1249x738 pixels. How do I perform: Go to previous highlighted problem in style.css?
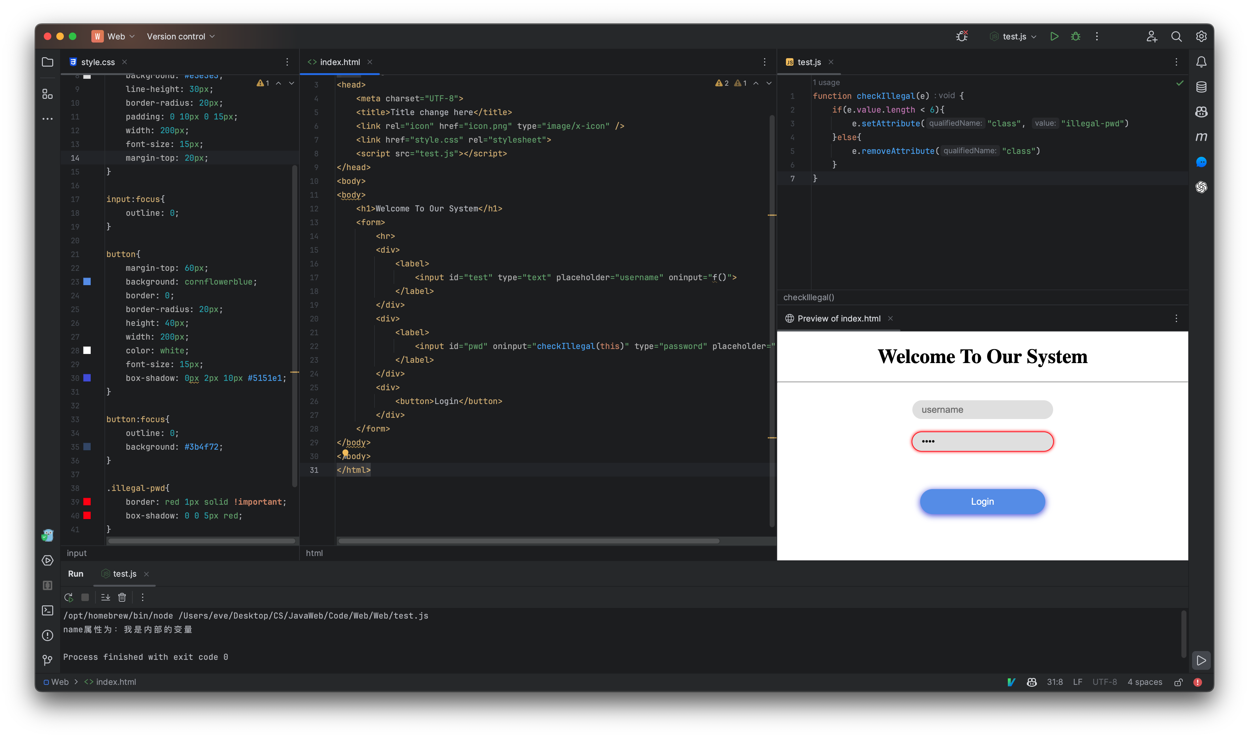pos(278,83)
